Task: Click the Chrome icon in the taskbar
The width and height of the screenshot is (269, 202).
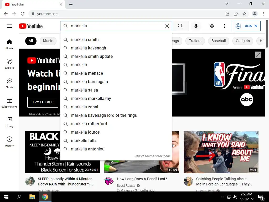Action: [45, 197]
